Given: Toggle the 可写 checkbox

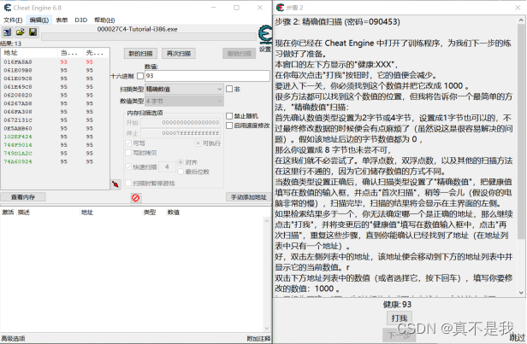Looking at the screenshot, I should 128,143.
